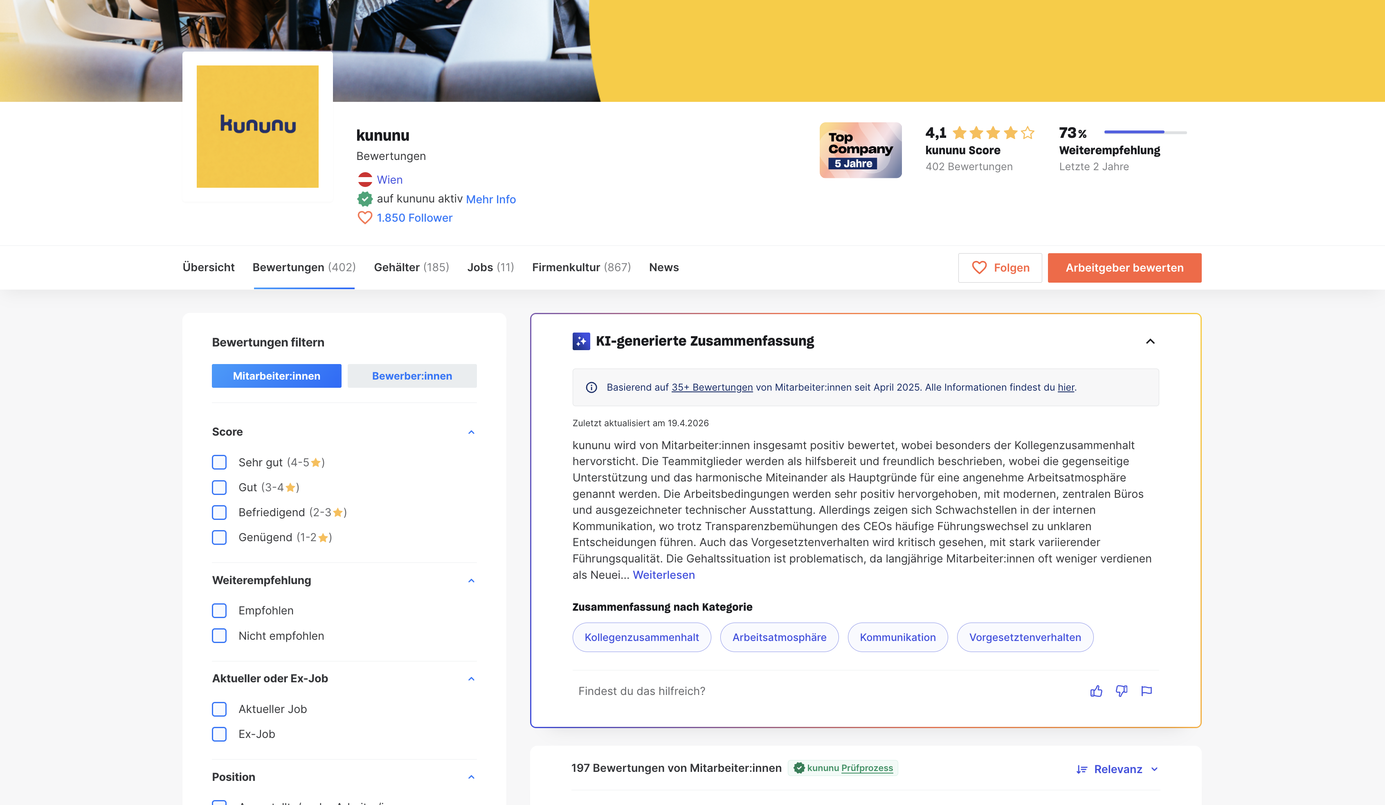This screenshot has width=1385, height=805.
Task: Click the KI sparkle icon in summary header
Action: (581, 341)
